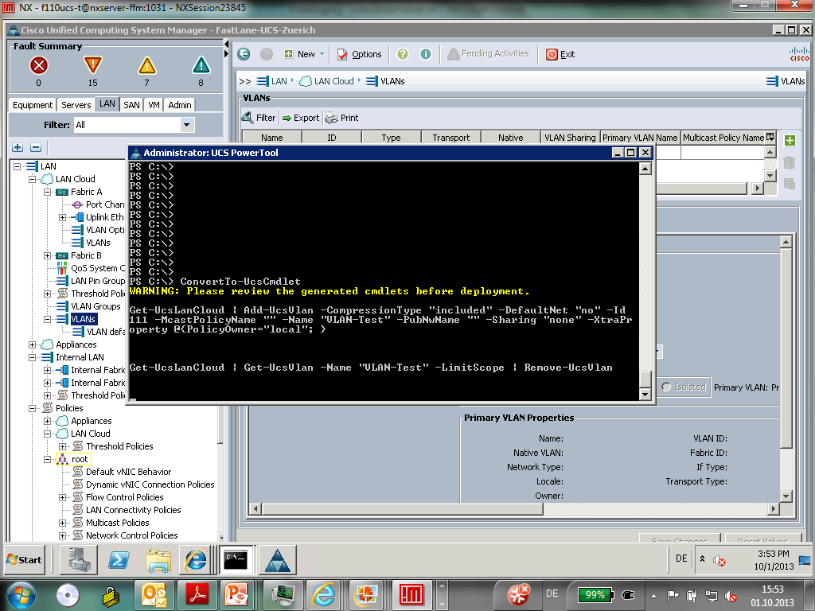Click the Windows Start orb
The height and width of the screenshot is (611, 815).
pos(21,595)
